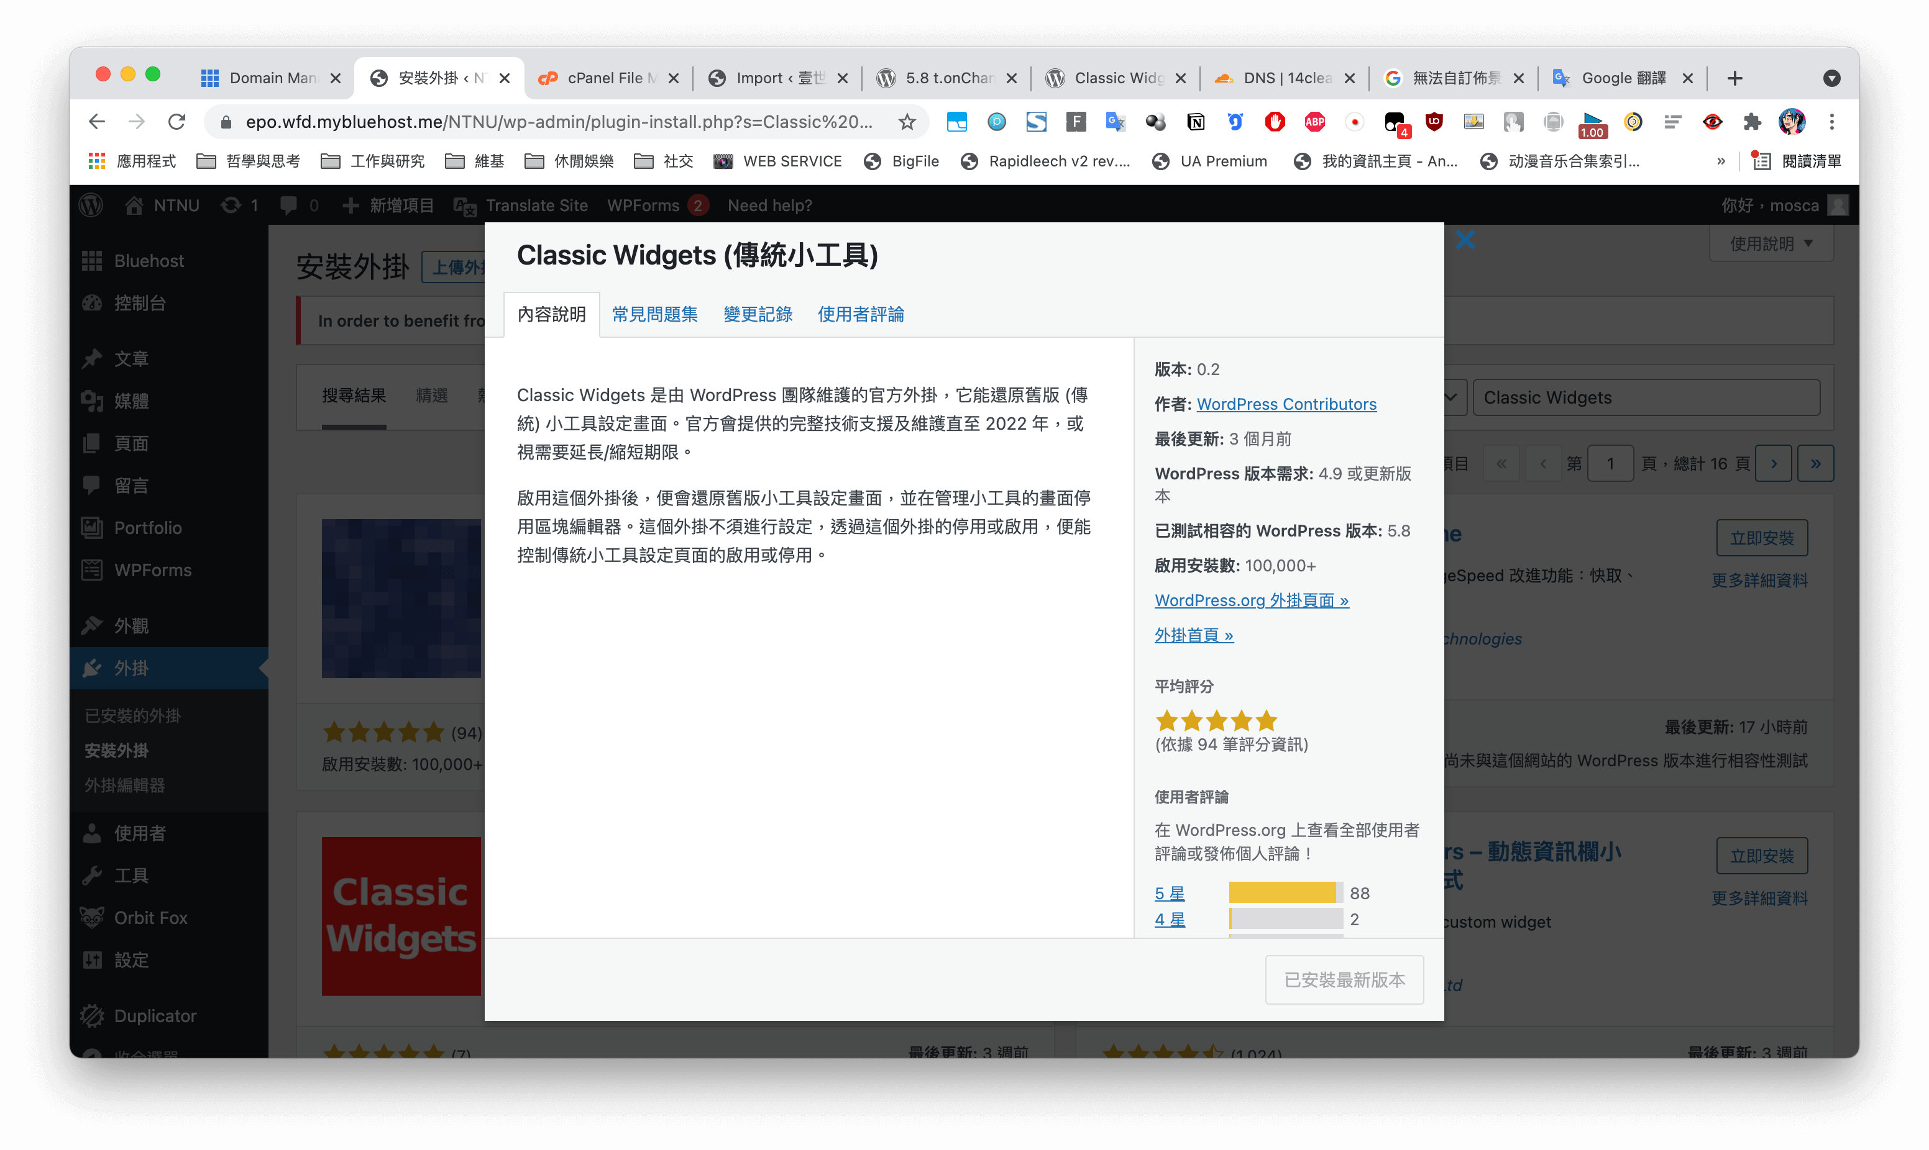The image size is (1929, 1150).
Task: Open 工具 tools in the sidebar
Action: (x=131, y=876)
